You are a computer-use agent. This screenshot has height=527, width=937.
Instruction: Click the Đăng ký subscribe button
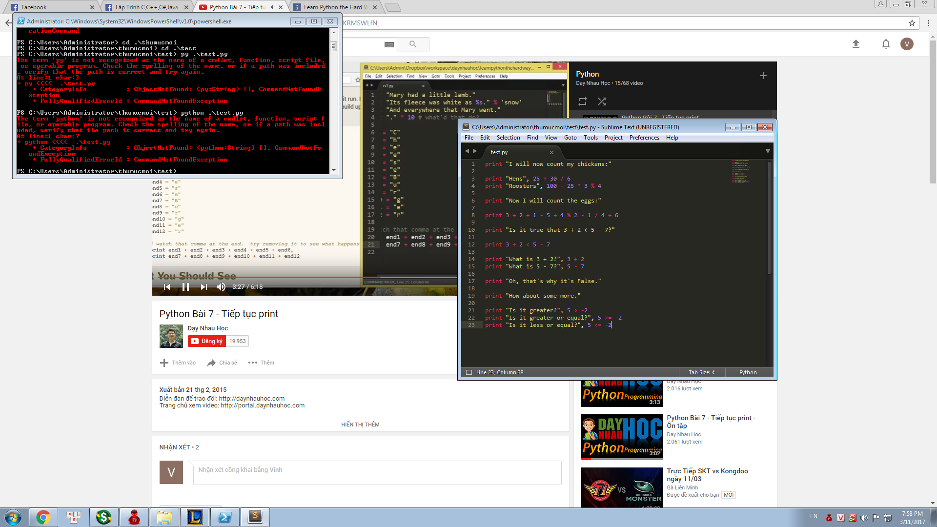(206, 341)
